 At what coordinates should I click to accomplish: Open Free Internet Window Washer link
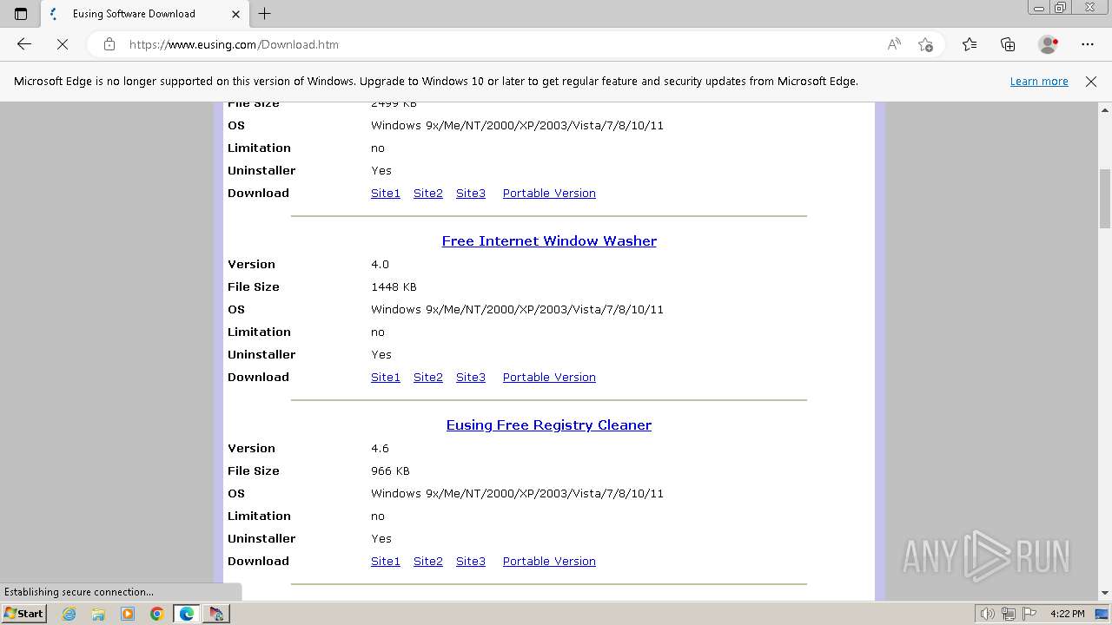[x=549, y=241]
